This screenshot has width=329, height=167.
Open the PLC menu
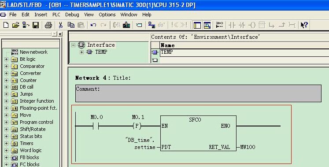point(56,15)
